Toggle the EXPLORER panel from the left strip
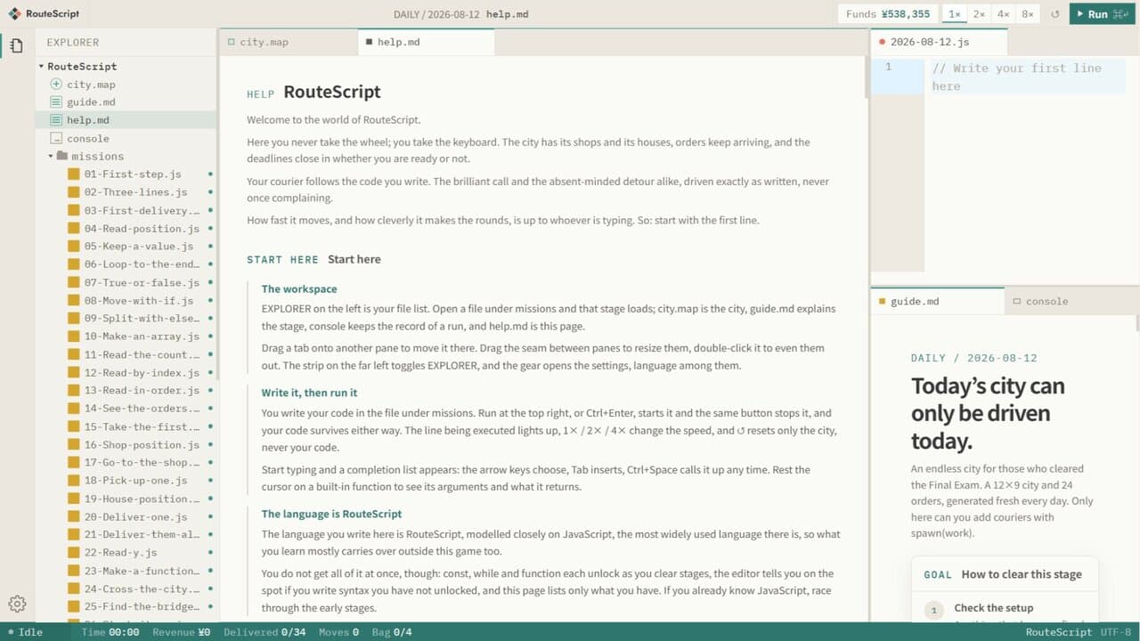 pyautogui.click(x=16, y=45)
